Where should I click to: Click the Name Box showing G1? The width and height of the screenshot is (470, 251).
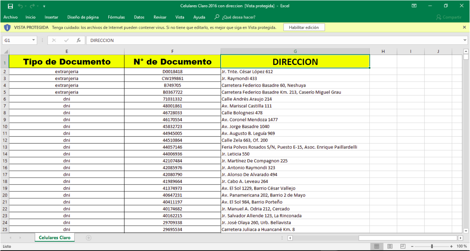[x=17, y=40]
